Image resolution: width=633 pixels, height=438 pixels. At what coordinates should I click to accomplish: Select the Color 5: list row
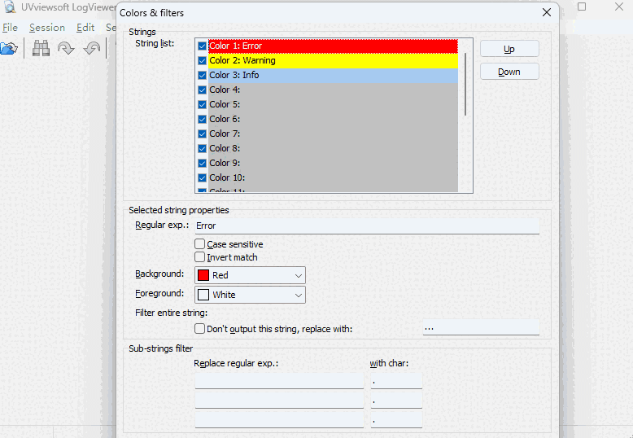pyautogui.click(x=333, y=105)
